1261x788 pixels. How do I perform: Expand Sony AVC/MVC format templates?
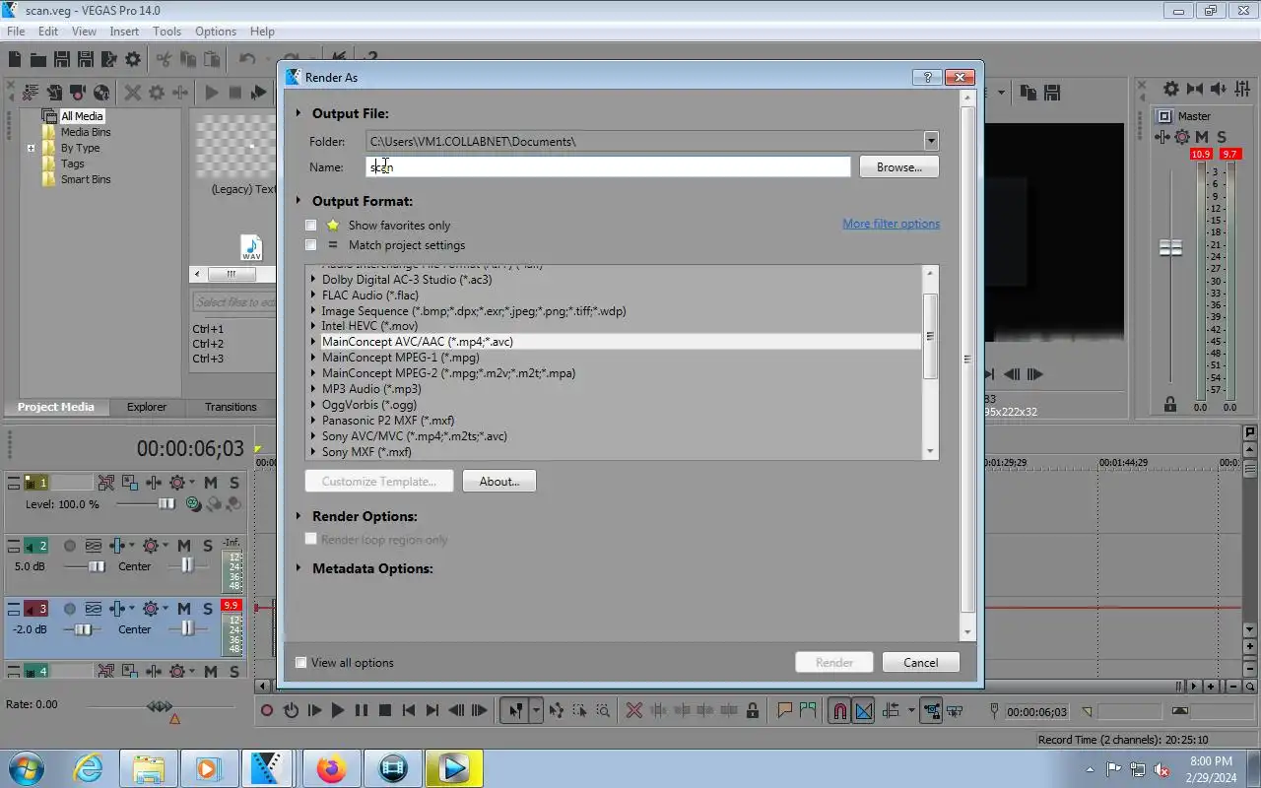point(313,436)
